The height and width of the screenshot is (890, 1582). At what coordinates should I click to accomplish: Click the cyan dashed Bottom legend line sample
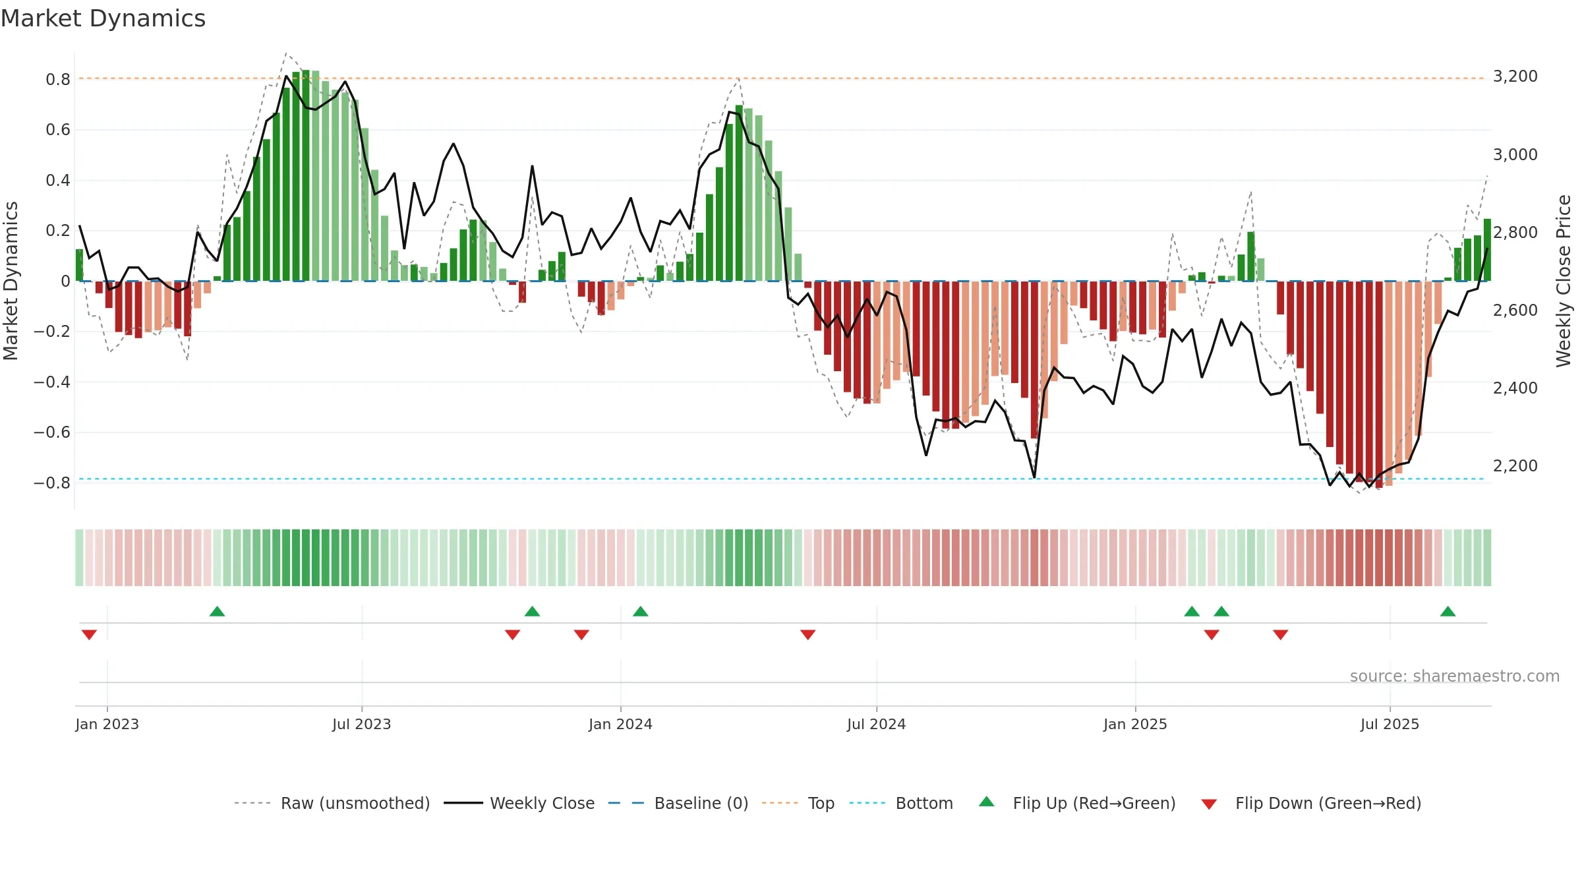point(867,803)
